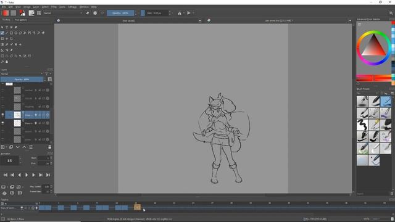Viewport: 395px width, 222px height.
Task: Play the animation
Action: click(27, 175)
